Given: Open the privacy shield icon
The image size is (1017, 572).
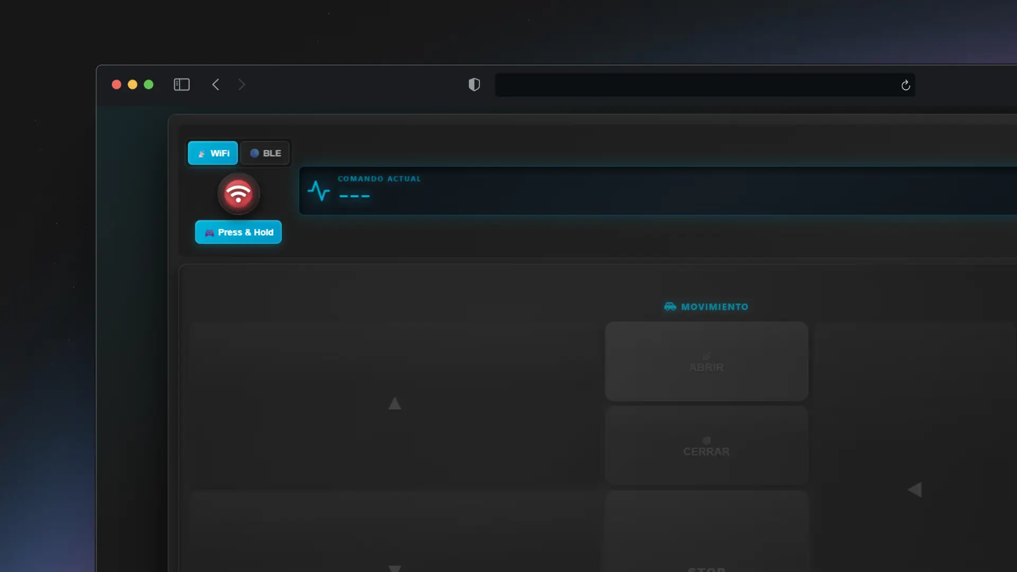Looking at the screenshot, I should pos(474,85).
